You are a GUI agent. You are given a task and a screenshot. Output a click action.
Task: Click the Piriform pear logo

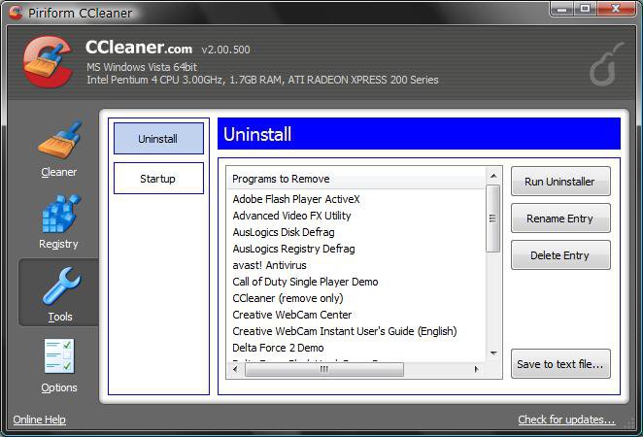tap(606, 64)
